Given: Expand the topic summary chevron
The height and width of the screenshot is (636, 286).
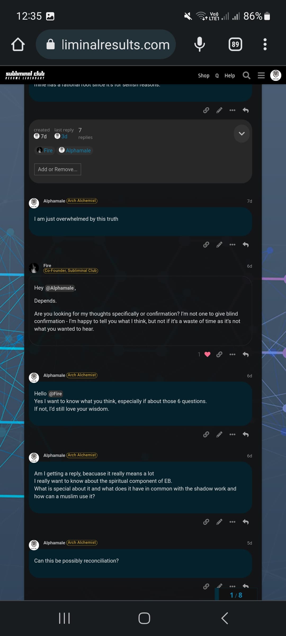Looking at the screenshot, I should click(242, 134).
